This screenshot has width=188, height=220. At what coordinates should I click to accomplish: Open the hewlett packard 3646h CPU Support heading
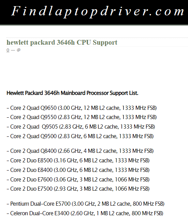[x=62, y=43]
